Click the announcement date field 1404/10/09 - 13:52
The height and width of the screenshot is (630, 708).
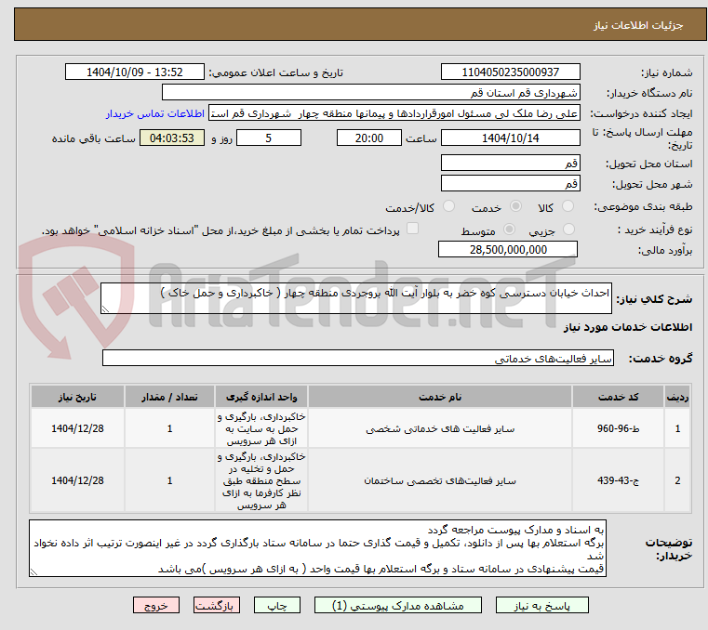135,72
